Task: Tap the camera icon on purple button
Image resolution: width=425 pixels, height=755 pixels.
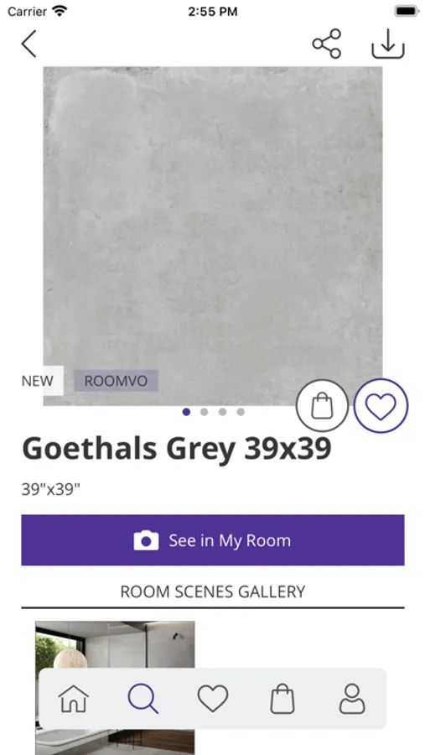Action: point(147,540)
